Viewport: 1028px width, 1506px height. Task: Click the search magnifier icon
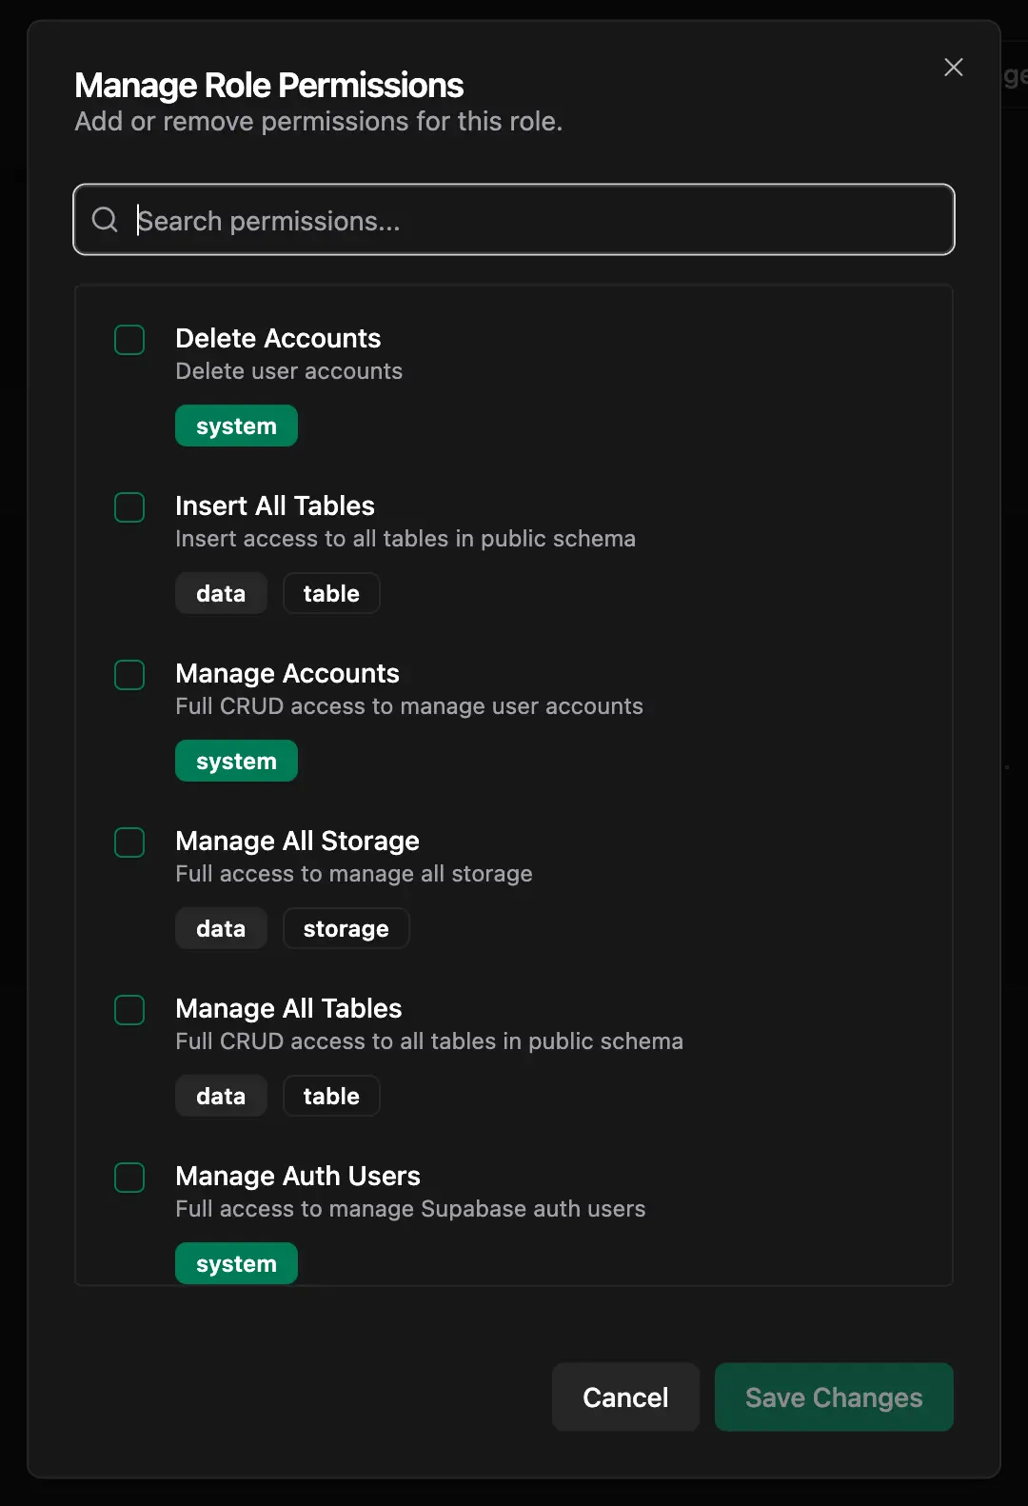click(105, 220)
